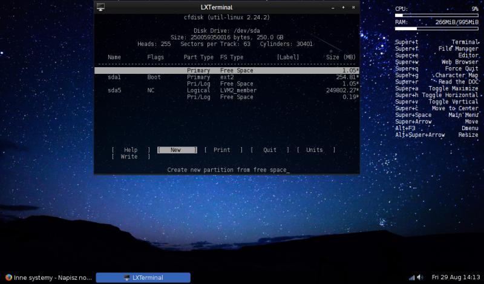This screenshot has width=484, height=284.
Task: Close the LXTerminal window
Action: (352, 7)
